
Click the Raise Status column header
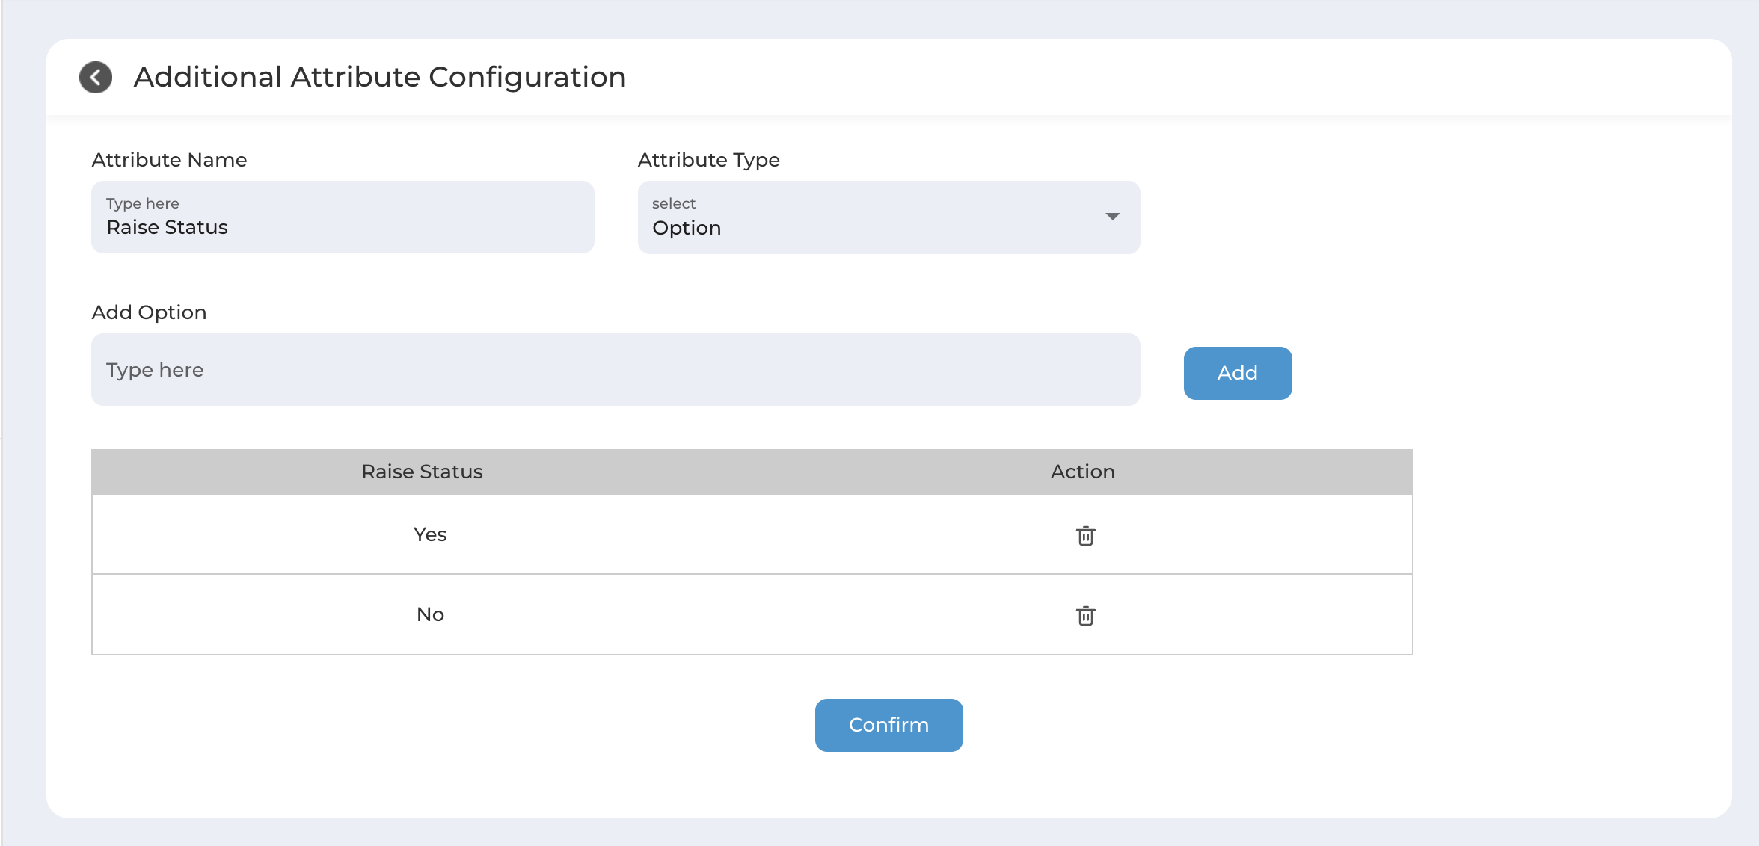pyautogui.click(x=422, y=472)
